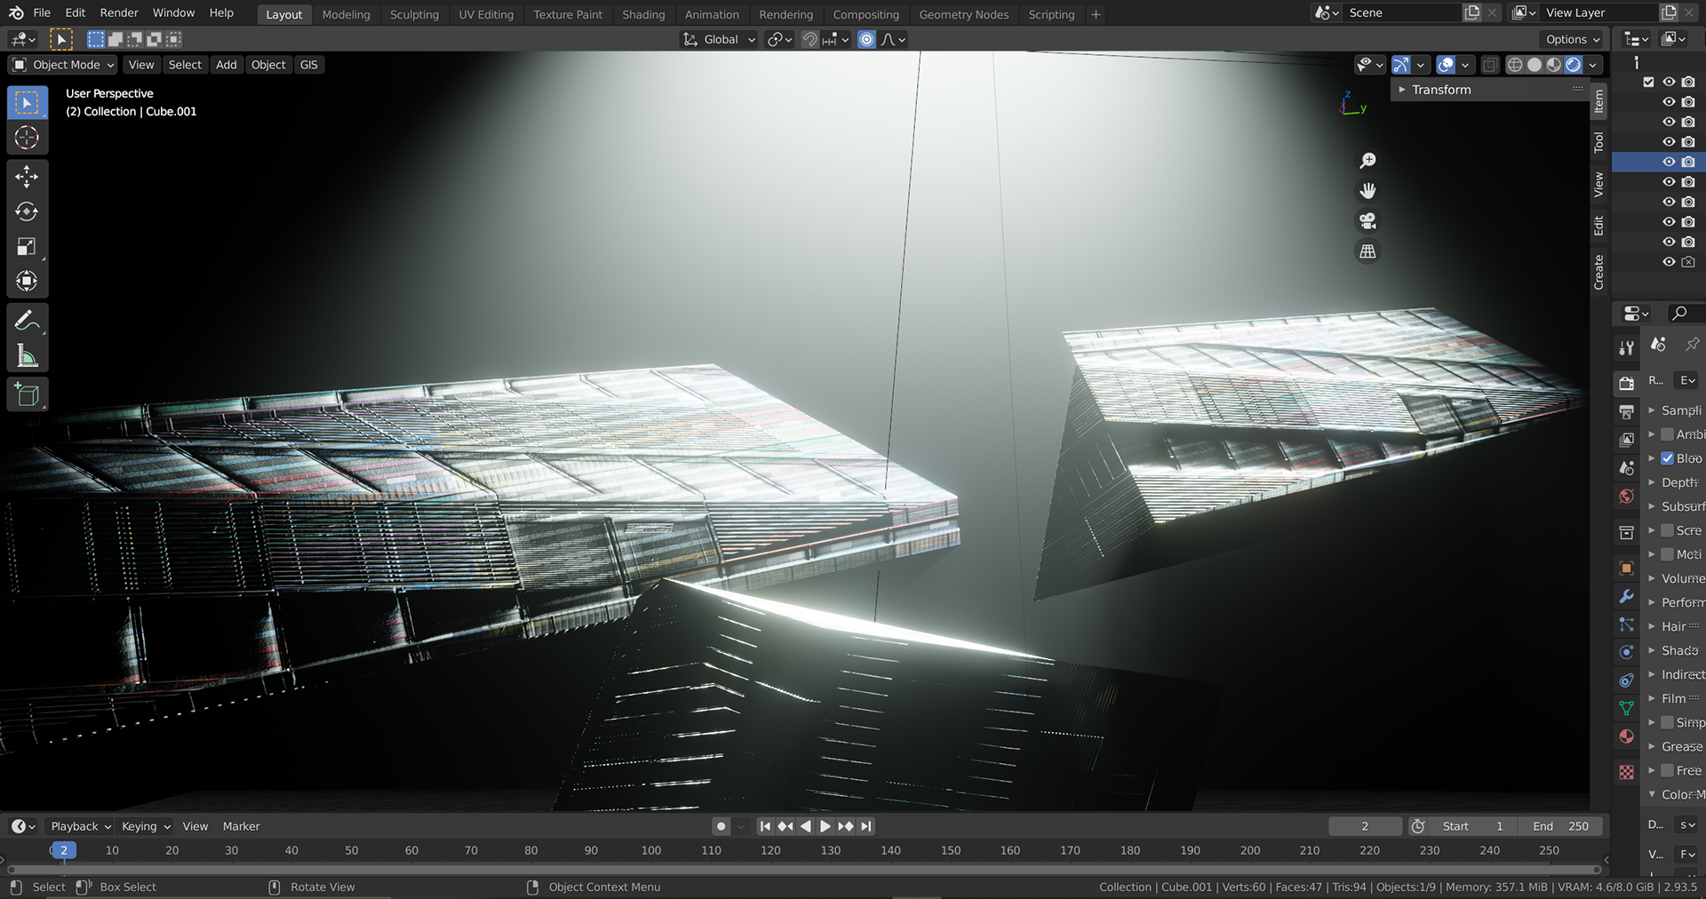Choose the Select Box tool
Screen dimensions: 1706x899
(27, 103)
